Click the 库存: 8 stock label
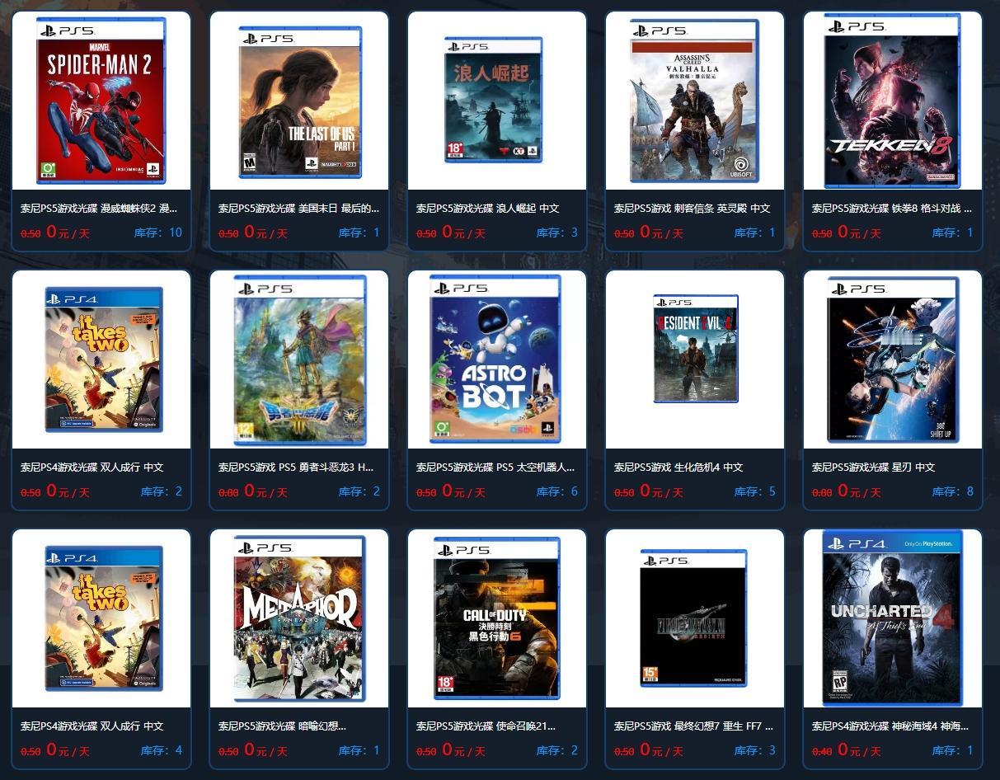The image size is (1000, 780). tap(953, 491)
